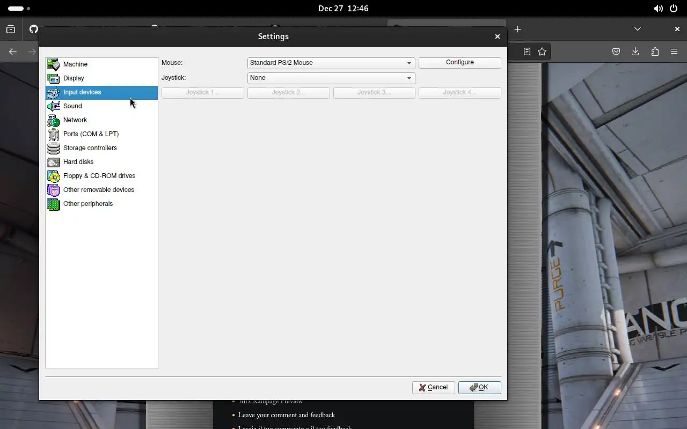Click the Joystick 1... button
The height and width of the screenshot is (429, 687).
tap(203, 93)
